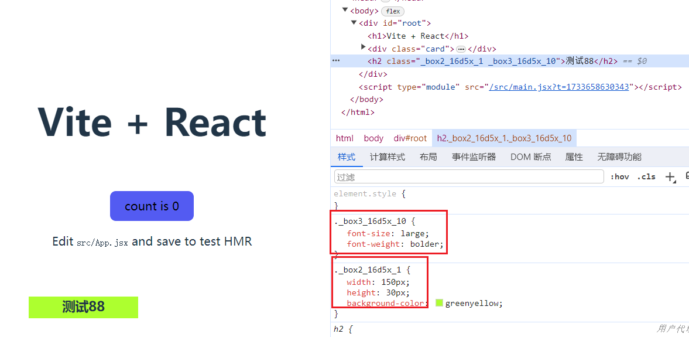Click the body breadcrumb

(373, 138)
